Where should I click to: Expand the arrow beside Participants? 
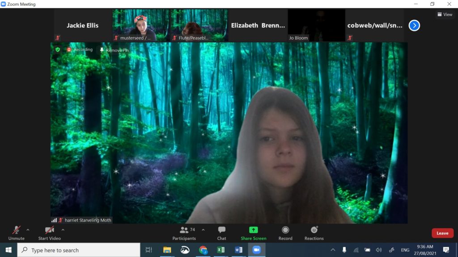coord(203,230)
